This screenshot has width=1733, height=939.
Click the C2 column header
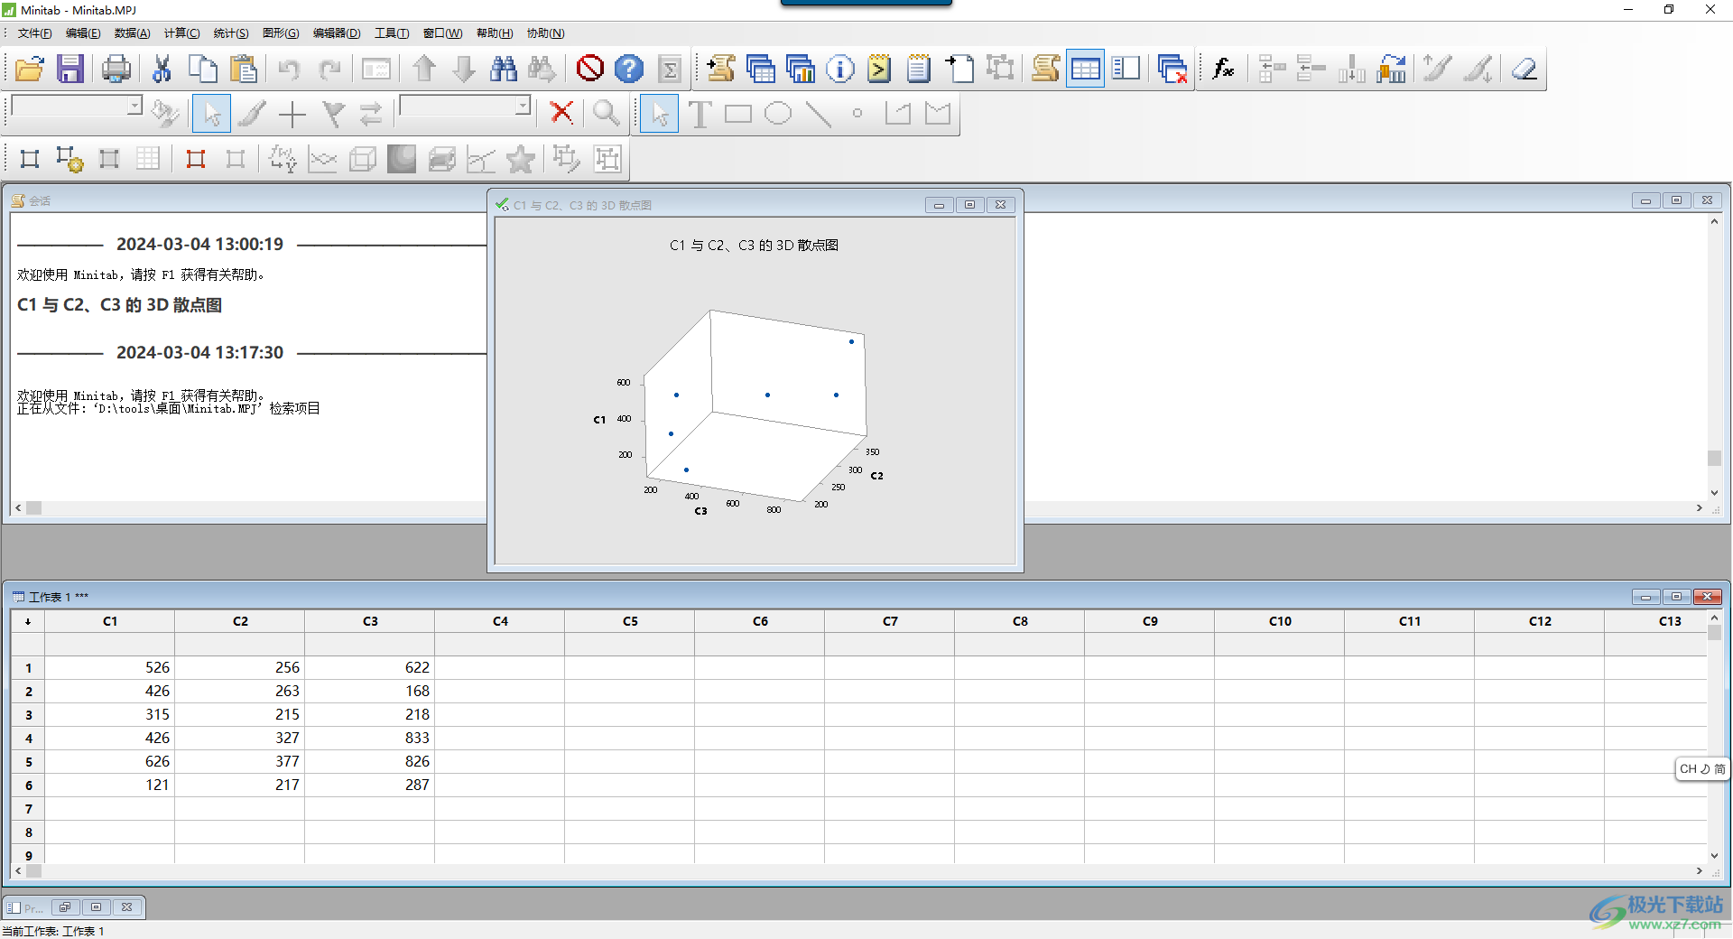coord(240,621)
